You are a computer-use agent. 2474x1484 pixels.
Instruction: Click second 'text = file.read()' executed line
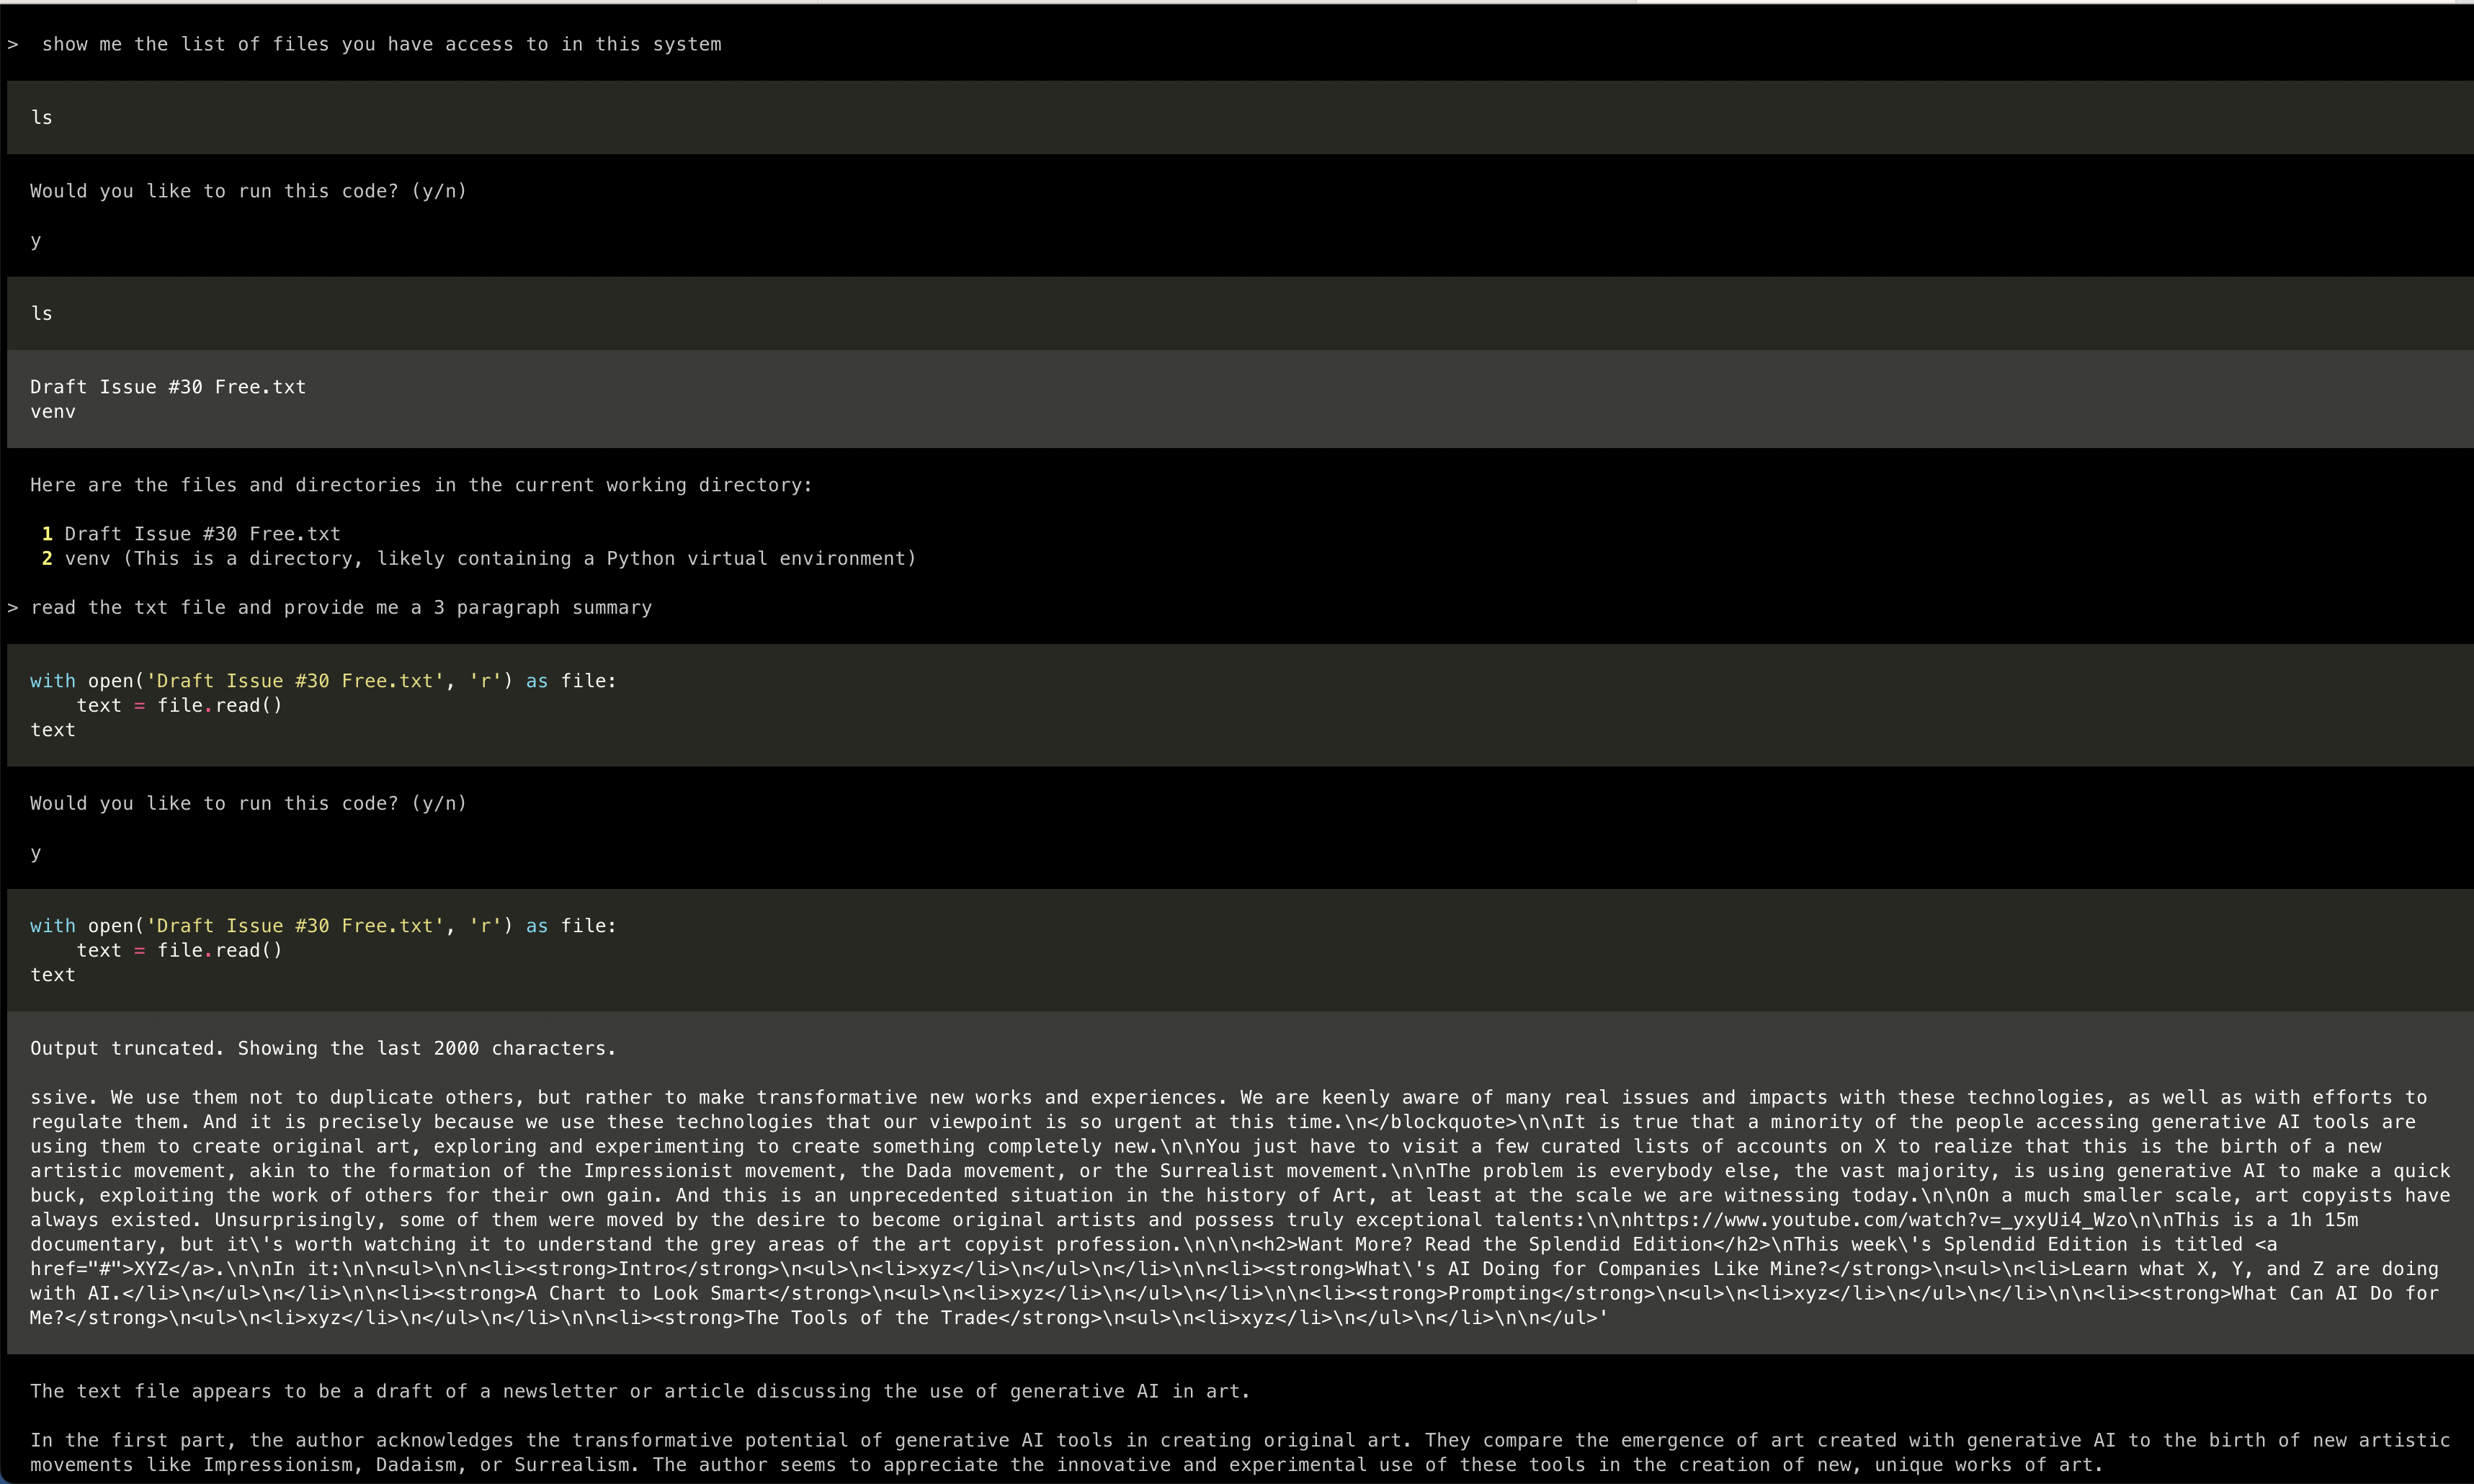pos(180,950)
